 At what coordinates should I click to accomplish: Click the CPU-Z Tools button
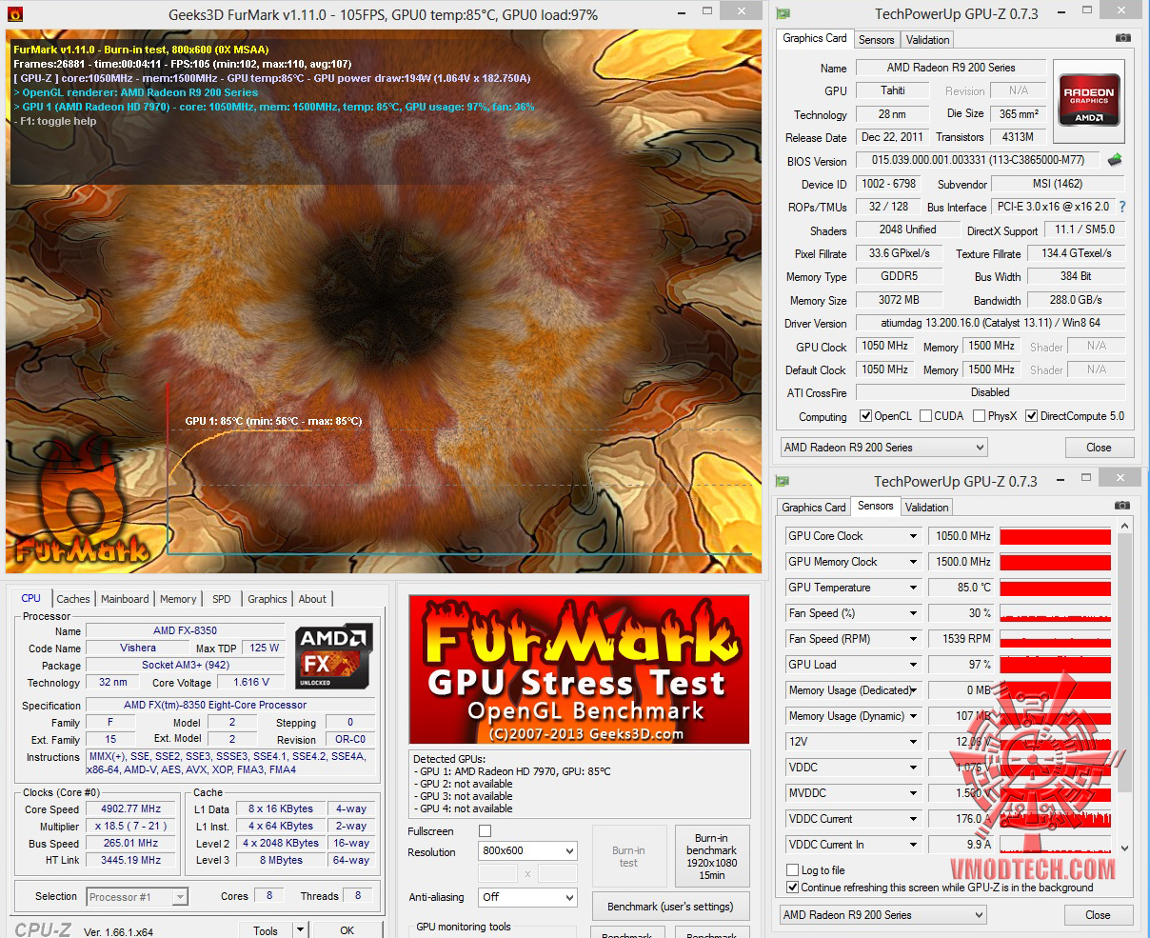coord(266,930)
